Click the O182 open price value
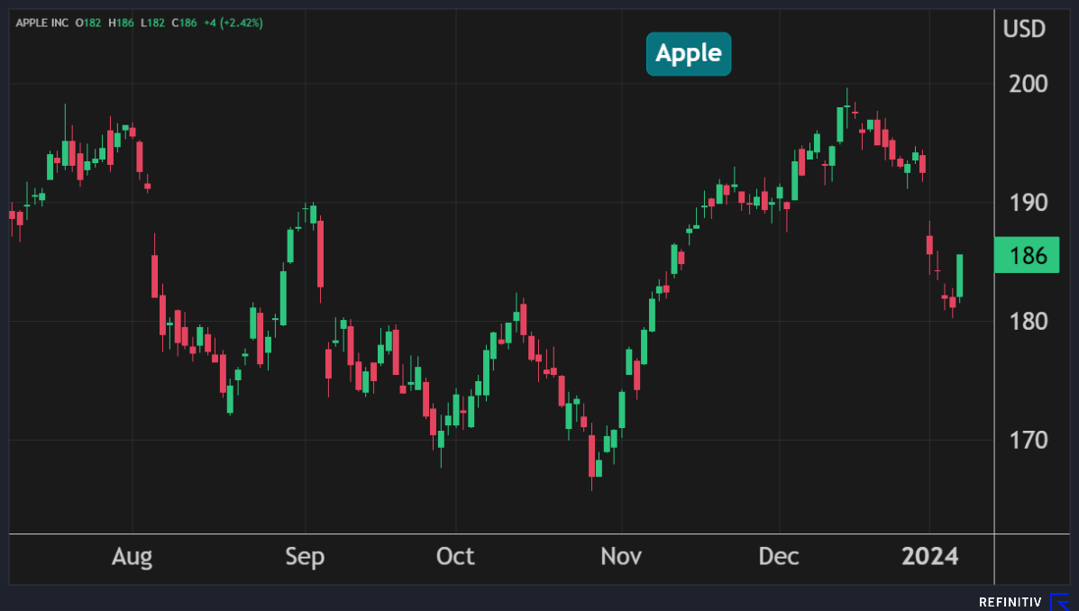 [89, 23]
